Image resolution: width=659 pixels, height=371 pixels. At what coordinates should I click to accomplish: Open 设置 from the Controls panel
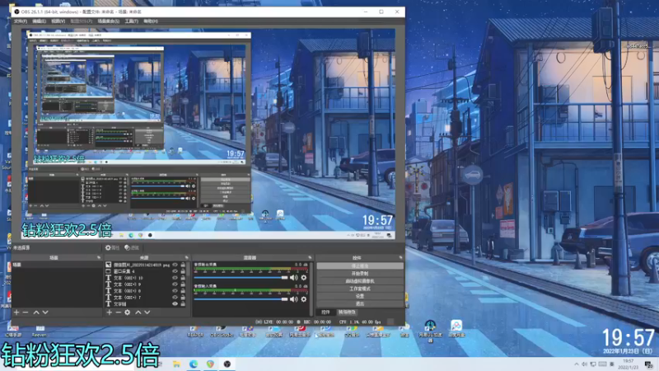click(360, 296)
